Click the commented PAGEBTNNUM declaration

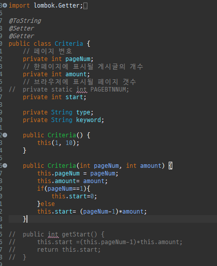coord(69,90)
